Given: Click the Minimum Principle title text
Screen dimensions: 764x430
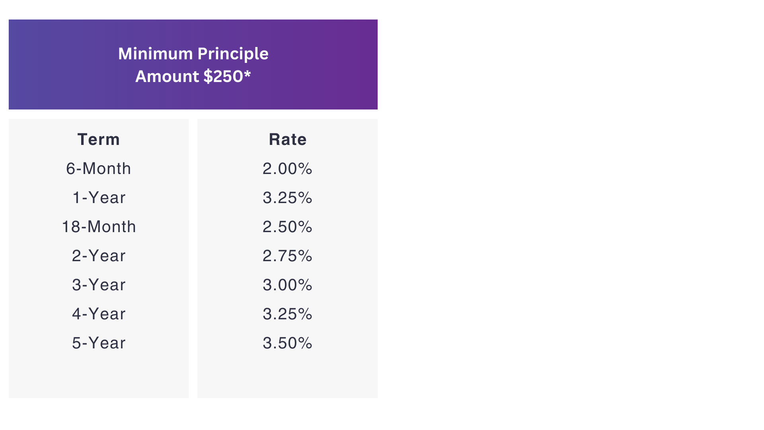Looking at the screenshot, I should pos(193,54).
